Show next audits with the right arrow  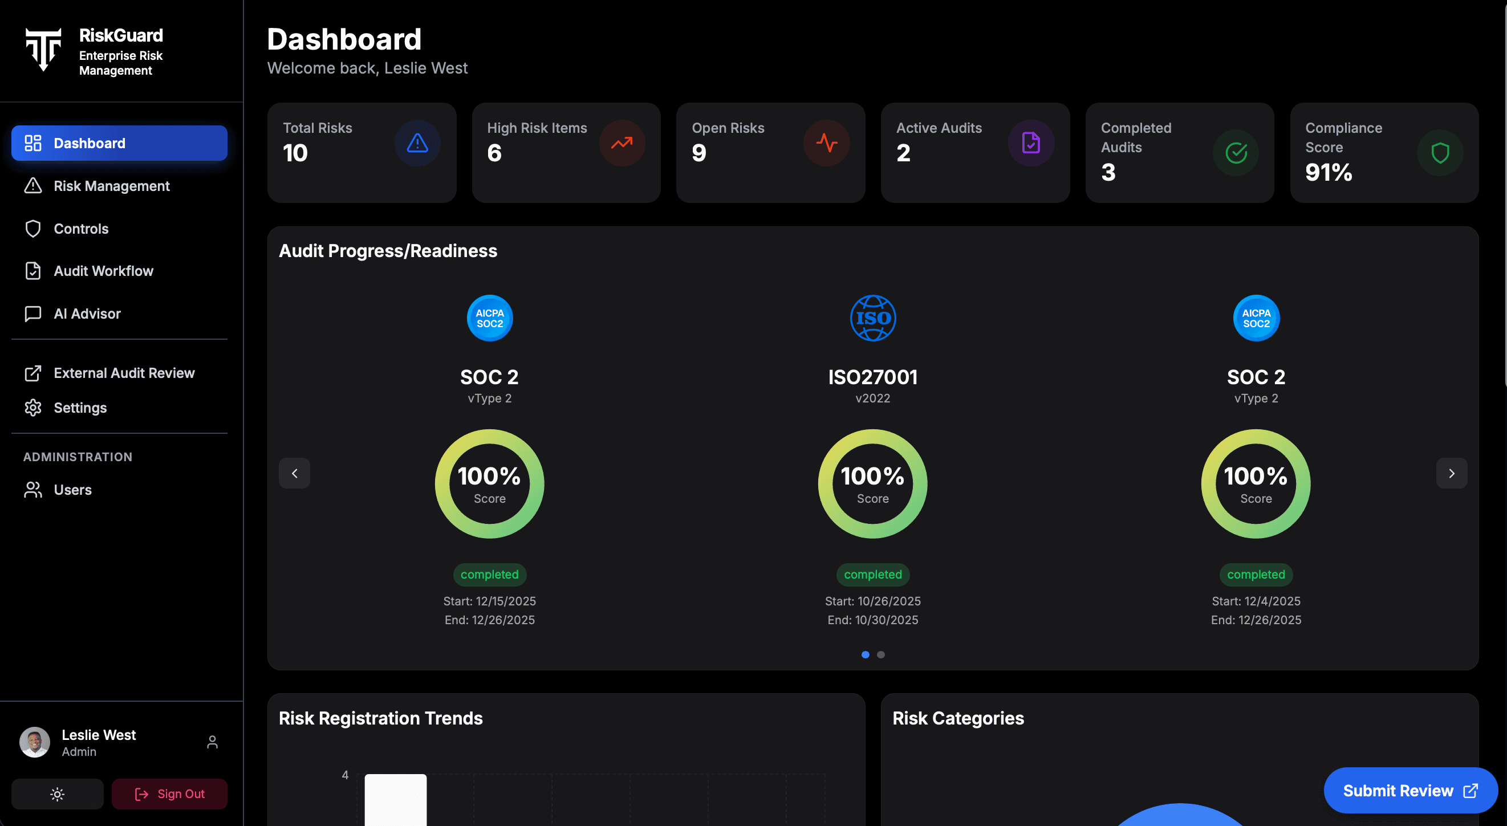point(1452,473)
